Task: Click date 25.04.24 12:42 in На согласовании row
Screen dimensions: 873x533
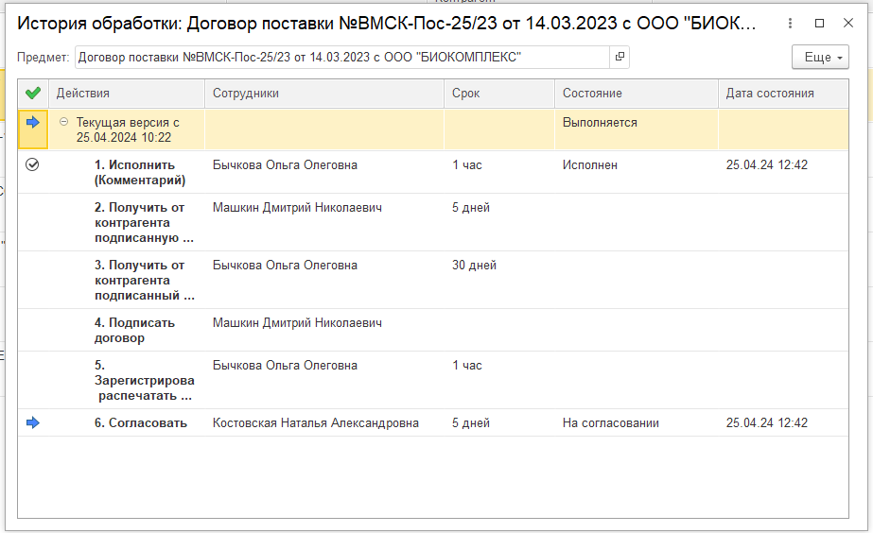Action: (766, 422)
